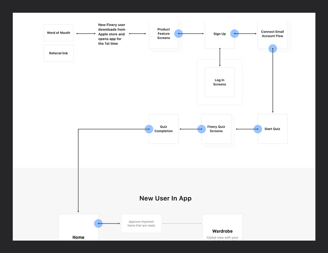Viewport: 328px width, 253px height.
Task: Select the Connect Email Account Flow card
Action: pos(273,34)
